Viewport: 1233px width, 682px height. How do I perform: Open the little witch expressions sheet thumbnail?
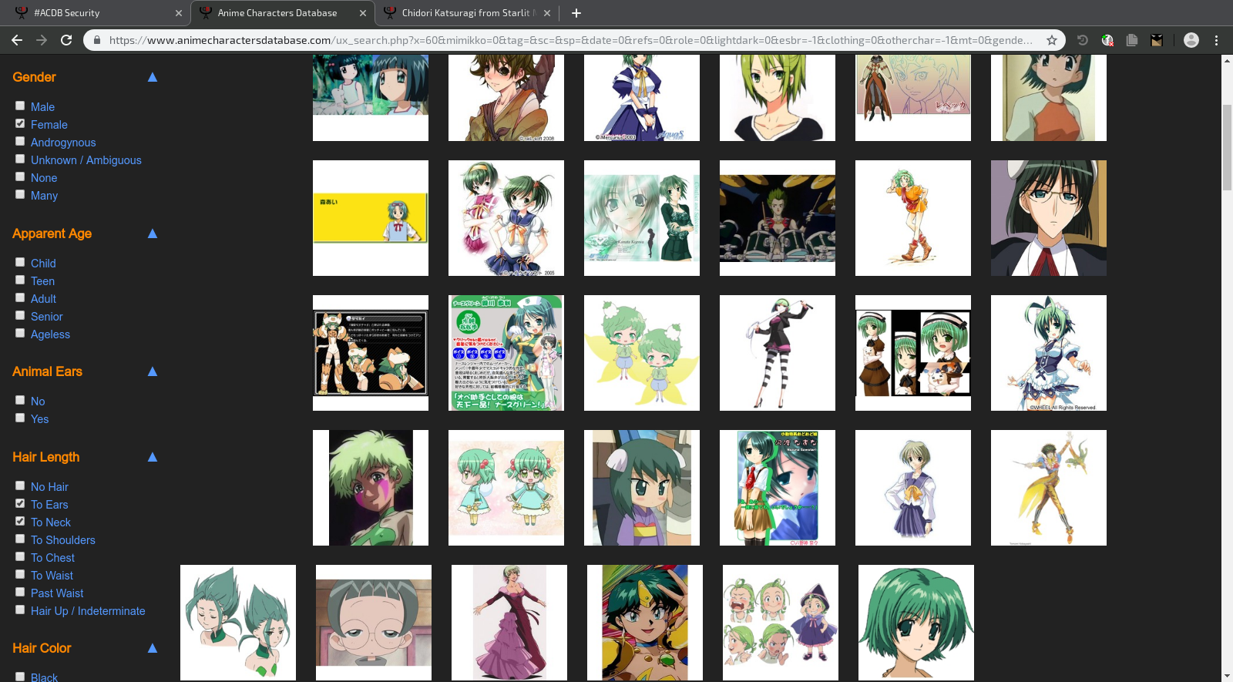[x=781, y=623]
